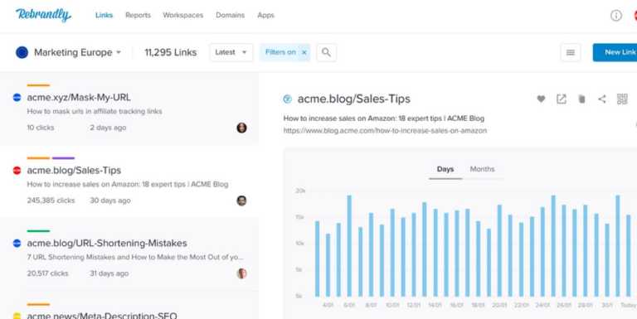Select the acme.news/Meta-Description-SEO link
The image size is (637, 319).
(102, 316)
